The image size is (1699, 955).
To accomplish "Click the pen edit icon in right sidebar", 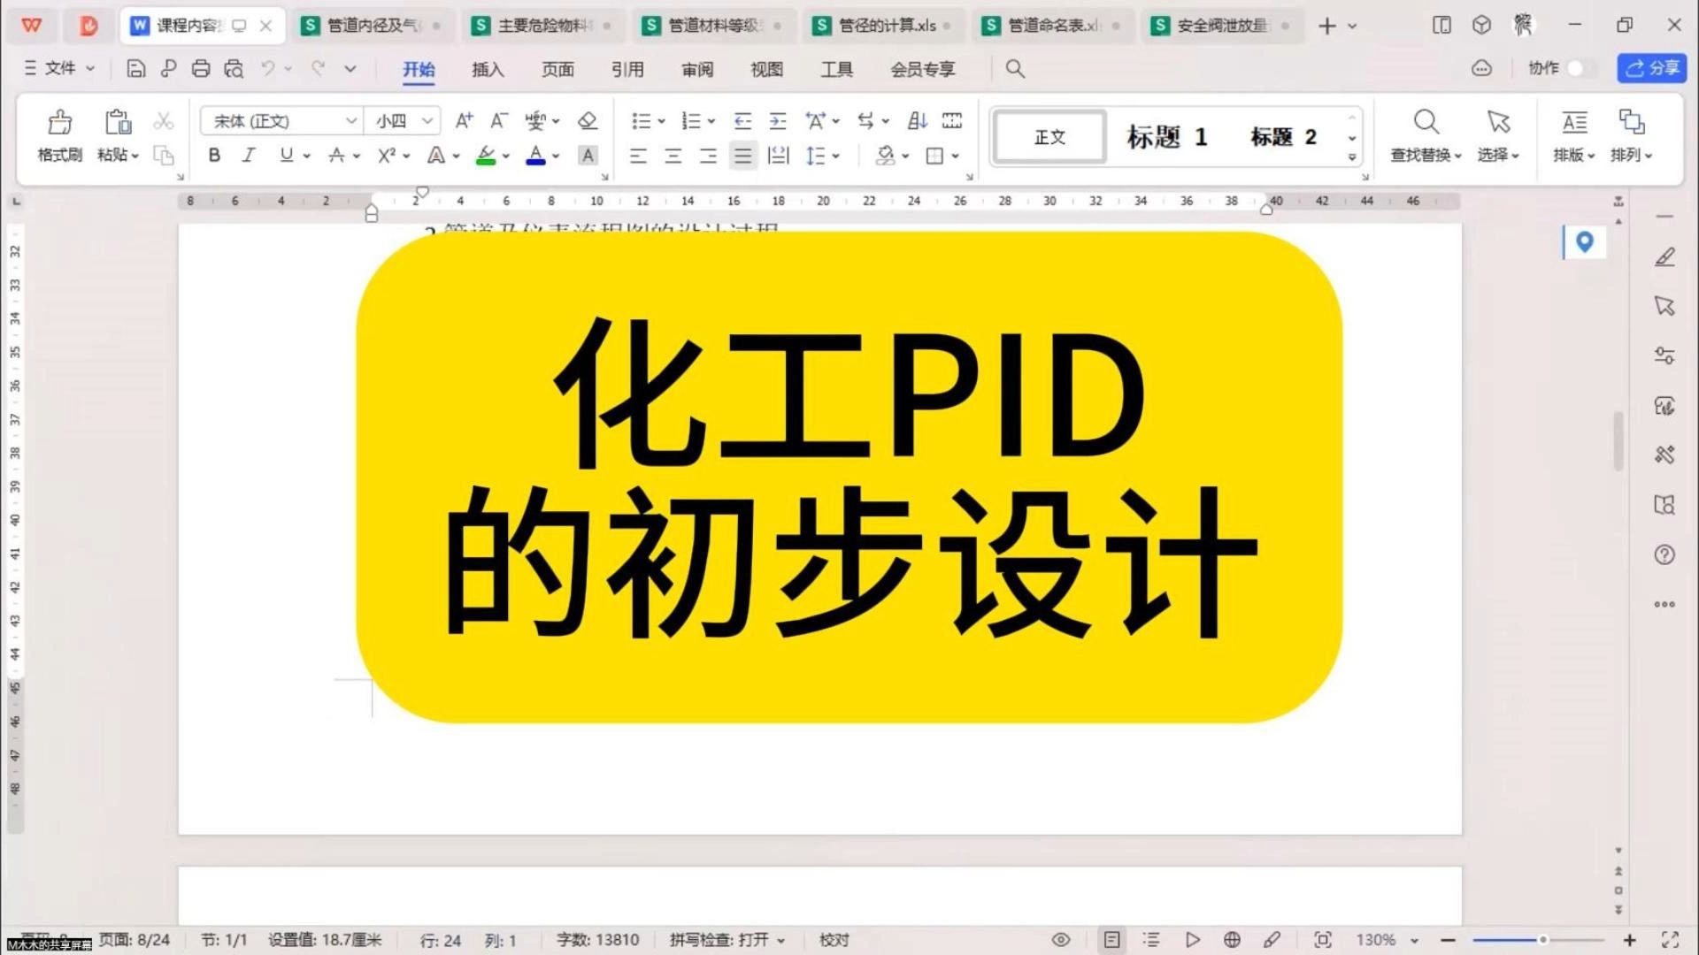I will tap(1664, 256).
